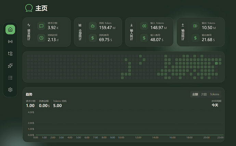Click the brightest green heatmap cell

click(216, 63)
